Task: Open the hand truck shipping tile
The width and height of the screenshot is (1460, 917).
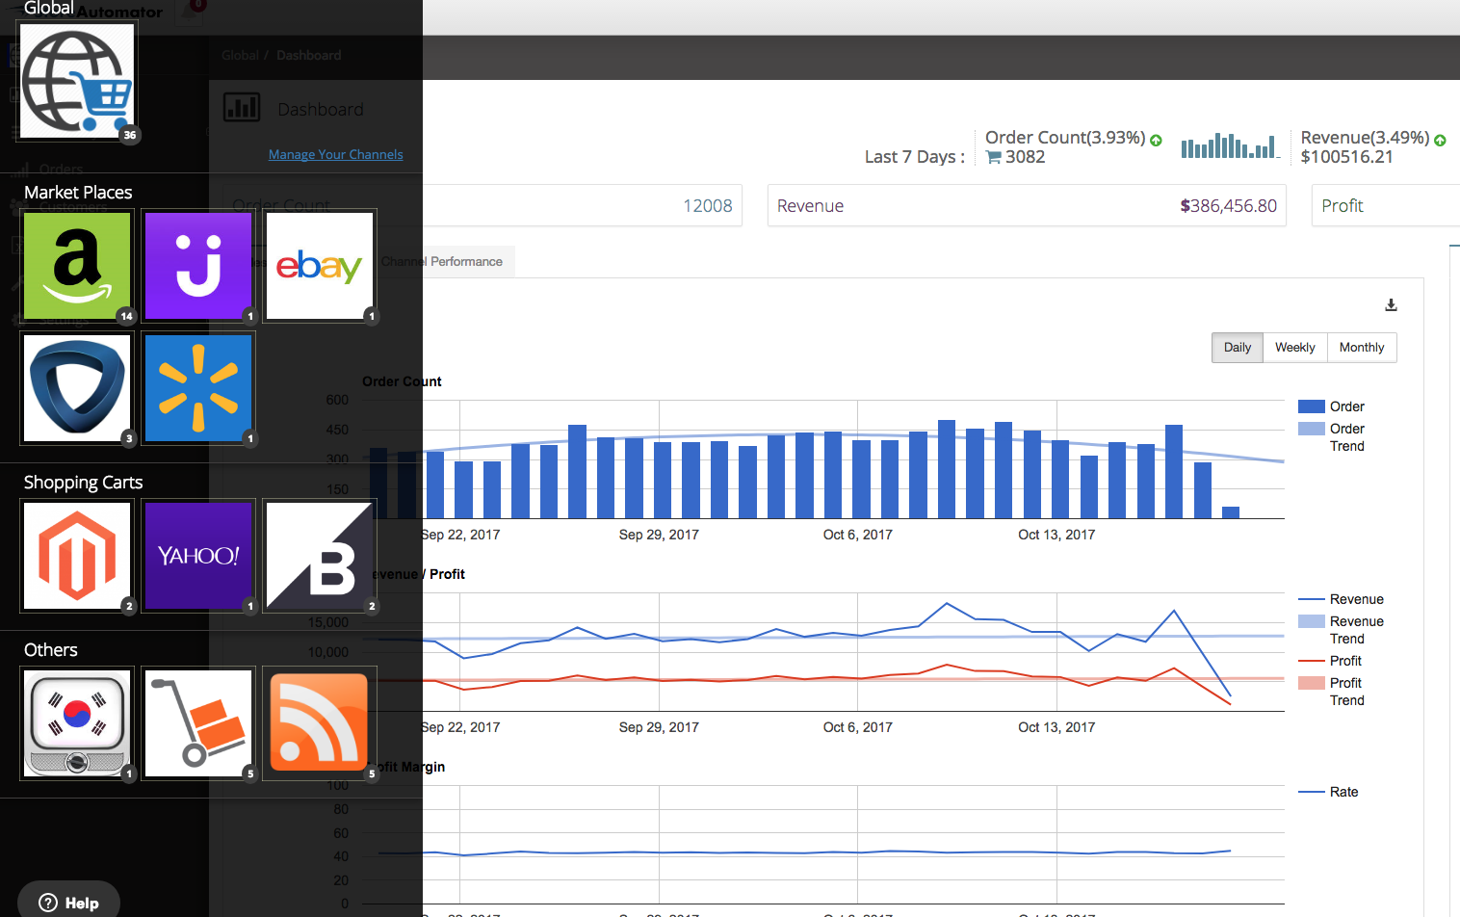Action: pyautogui.click(x=198, y=723)
